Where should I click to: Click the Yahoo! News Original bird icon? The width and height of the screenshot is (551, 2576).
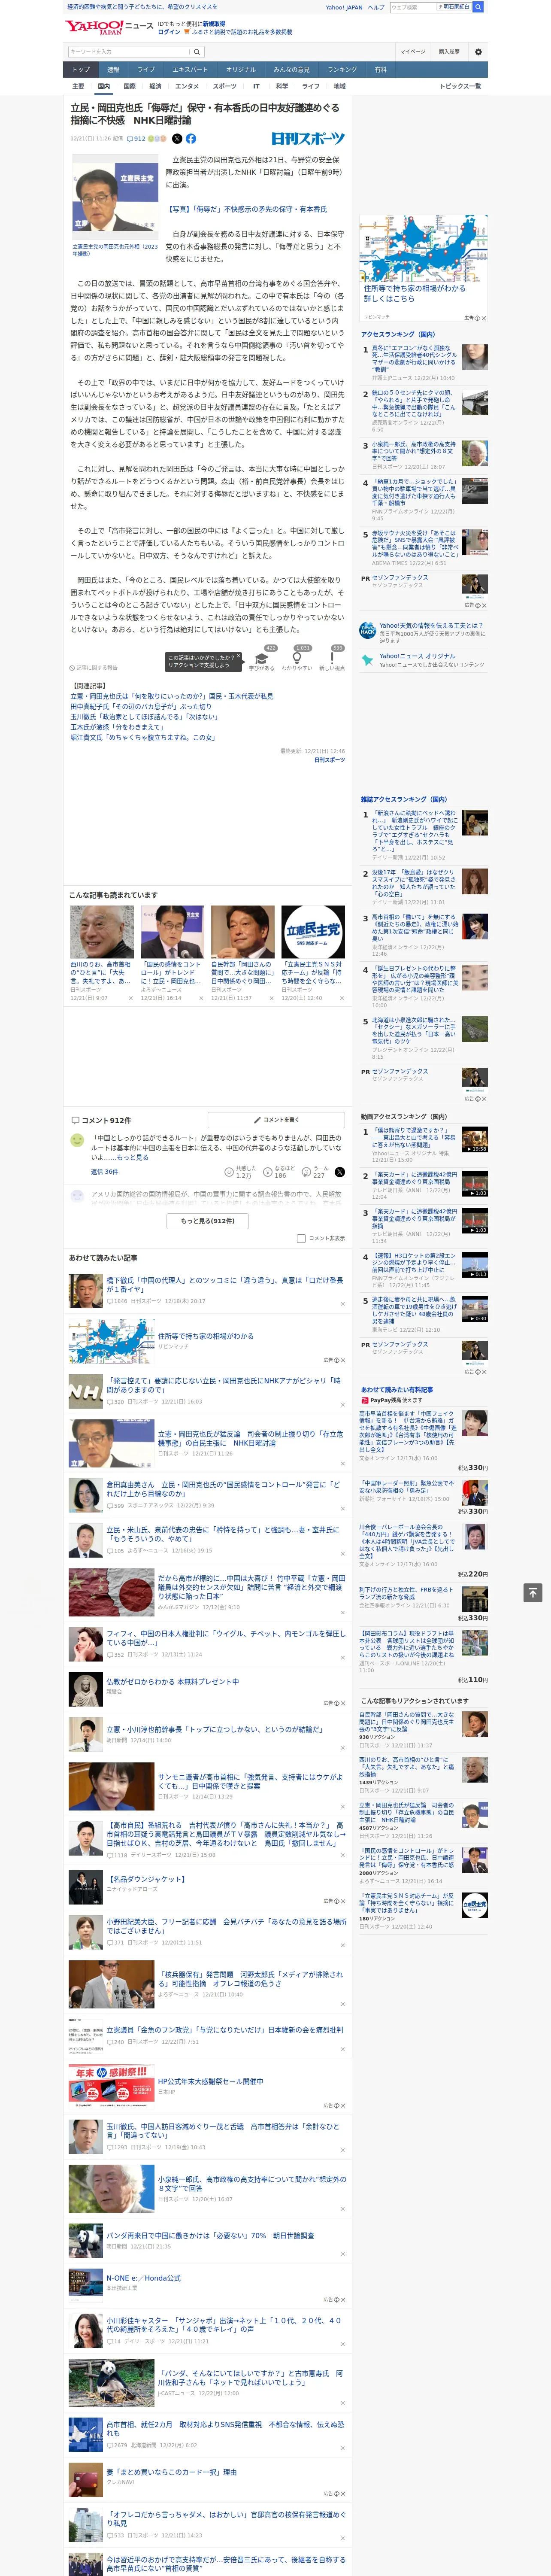tap(367, 660)
